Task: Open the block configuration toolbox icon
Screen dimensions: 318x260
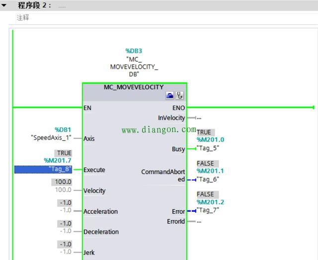Action: [169, 96]
